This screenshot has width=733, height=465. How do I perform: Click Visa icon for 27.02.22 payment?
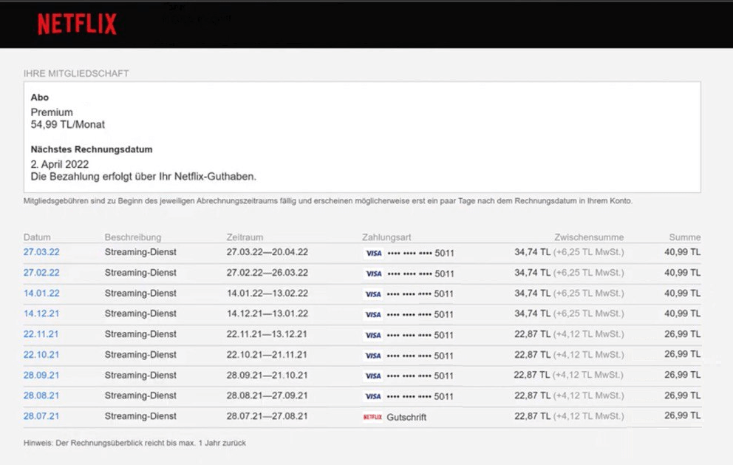373,274
